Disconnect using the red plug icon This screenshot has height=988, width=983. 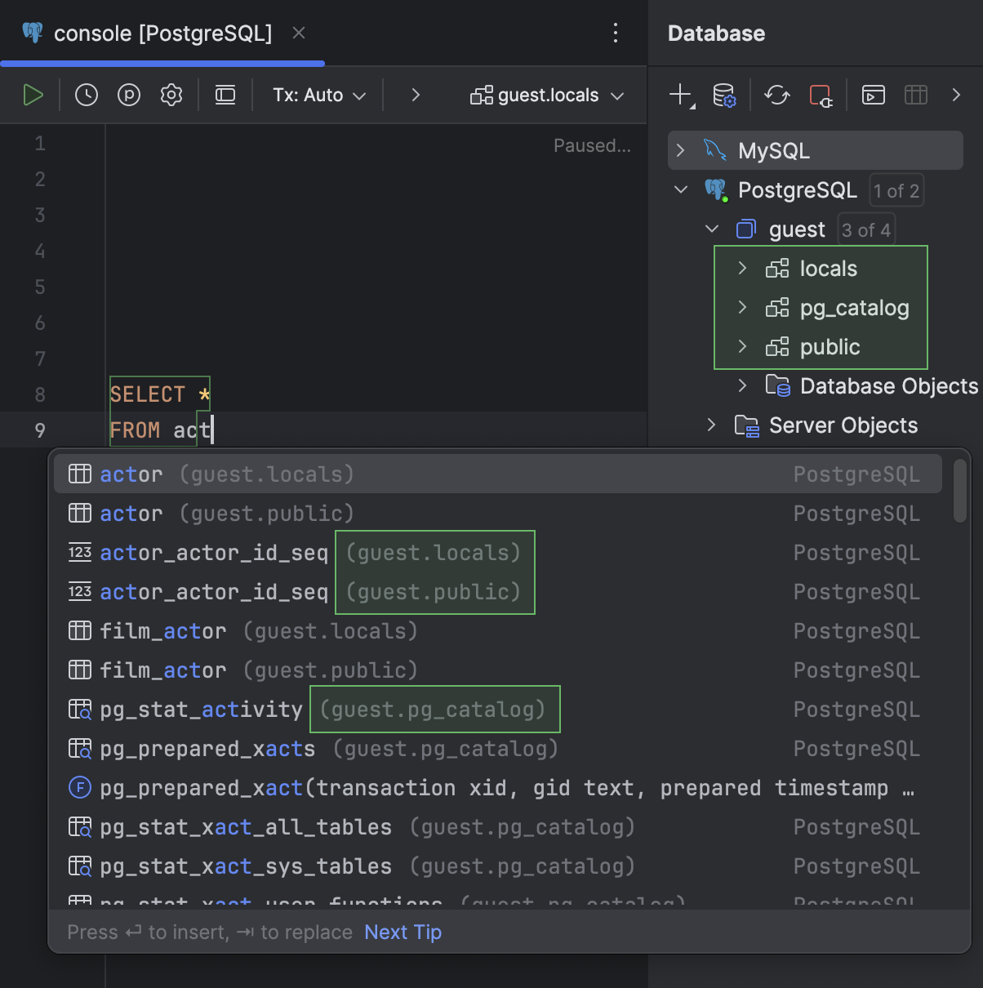(821, 95)
